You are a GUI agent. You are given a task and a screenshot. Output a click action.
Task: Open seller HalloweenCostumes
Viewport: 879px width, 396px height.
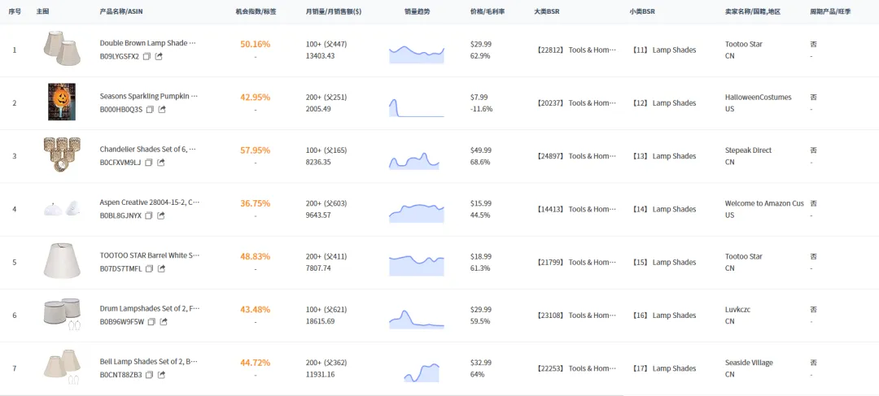(759, 97)
